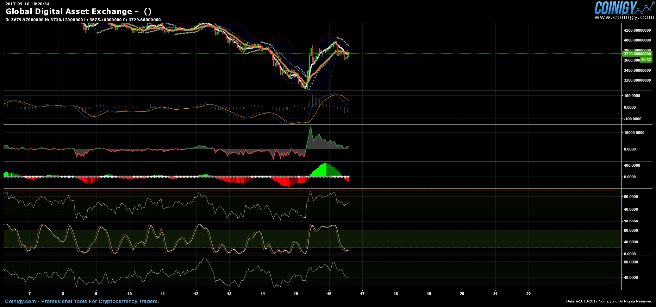
Task: Click the 400.0000 histogram axis label
Action: tap(632, 165)
